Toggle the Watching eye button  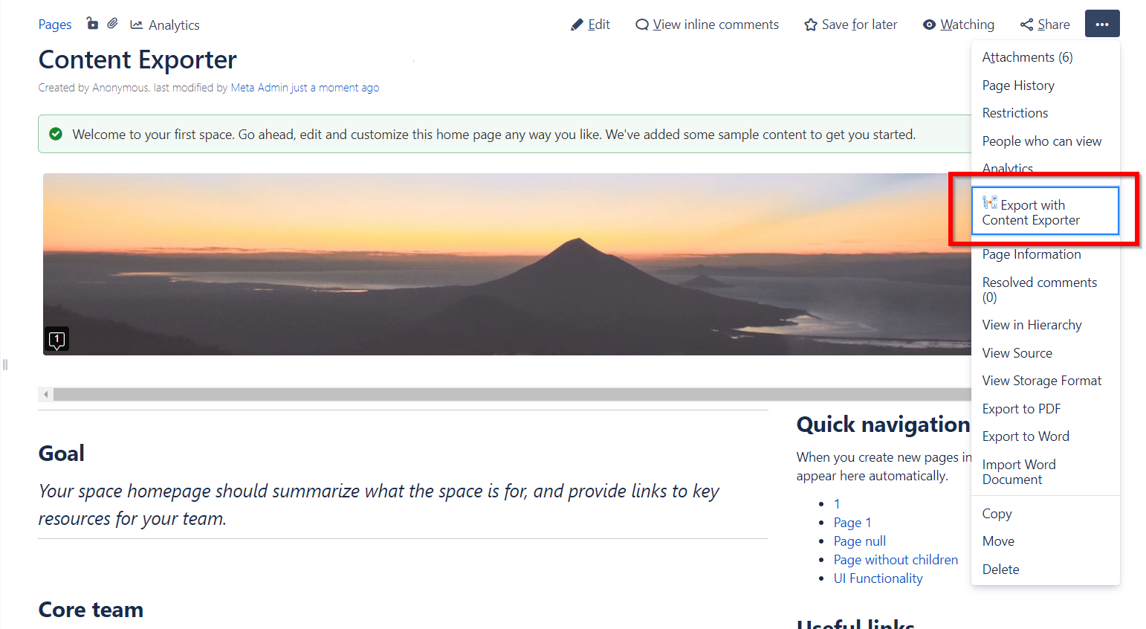click(x=958, y=25)
